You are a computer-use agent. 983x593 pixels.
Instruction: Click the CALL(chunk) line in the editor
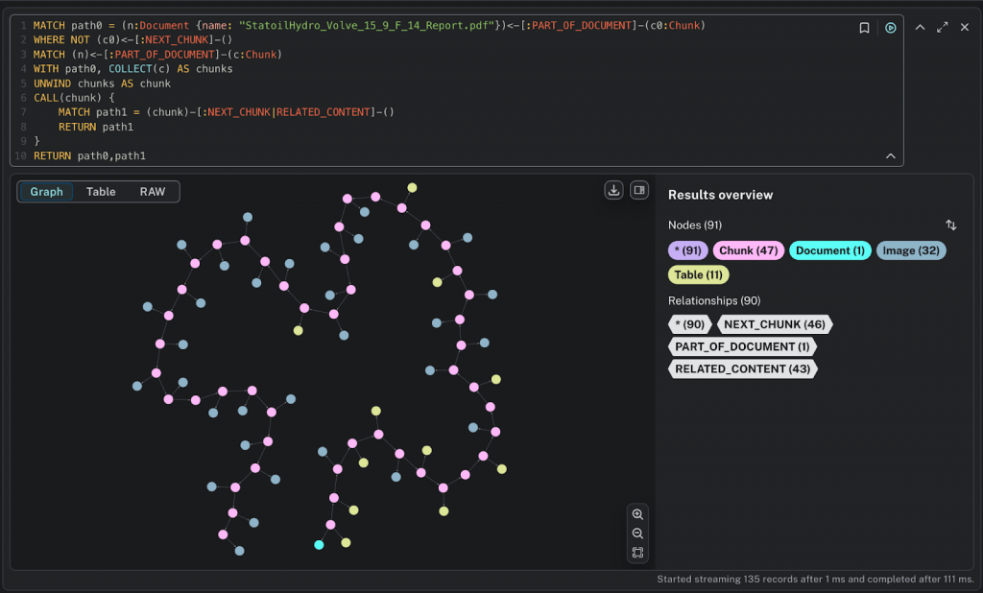point(74,98)
